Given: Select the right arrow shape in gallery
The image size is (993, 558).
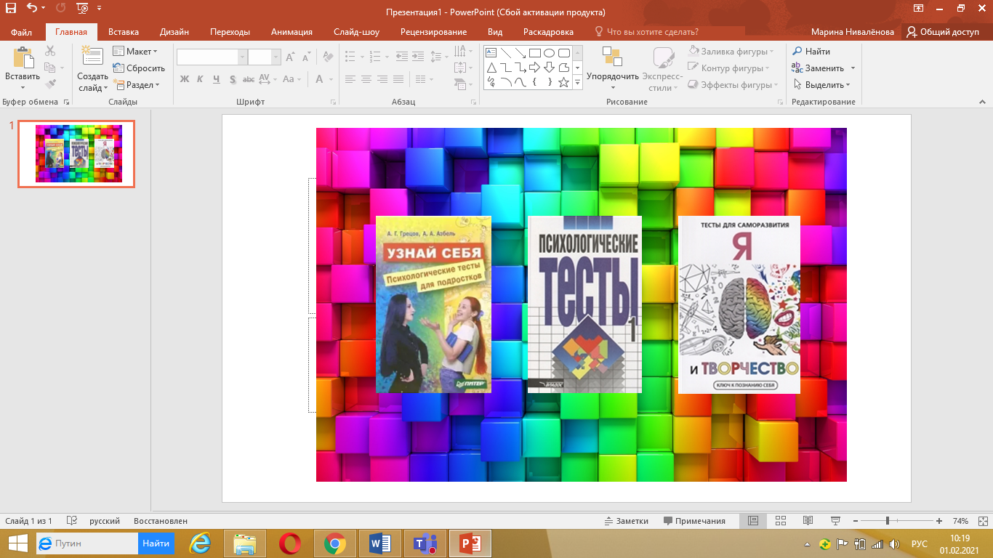Looking at the screenshot, I should coord(534,67).
